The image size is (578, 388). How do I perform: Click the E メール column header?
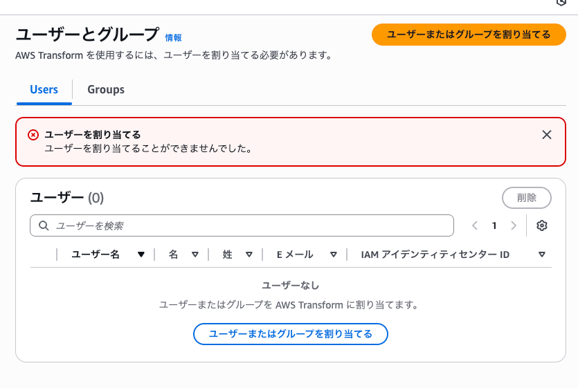(x=295, y=255)
